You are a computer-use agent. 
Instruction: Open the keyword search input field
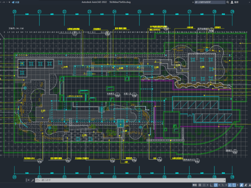coord(210,2)
